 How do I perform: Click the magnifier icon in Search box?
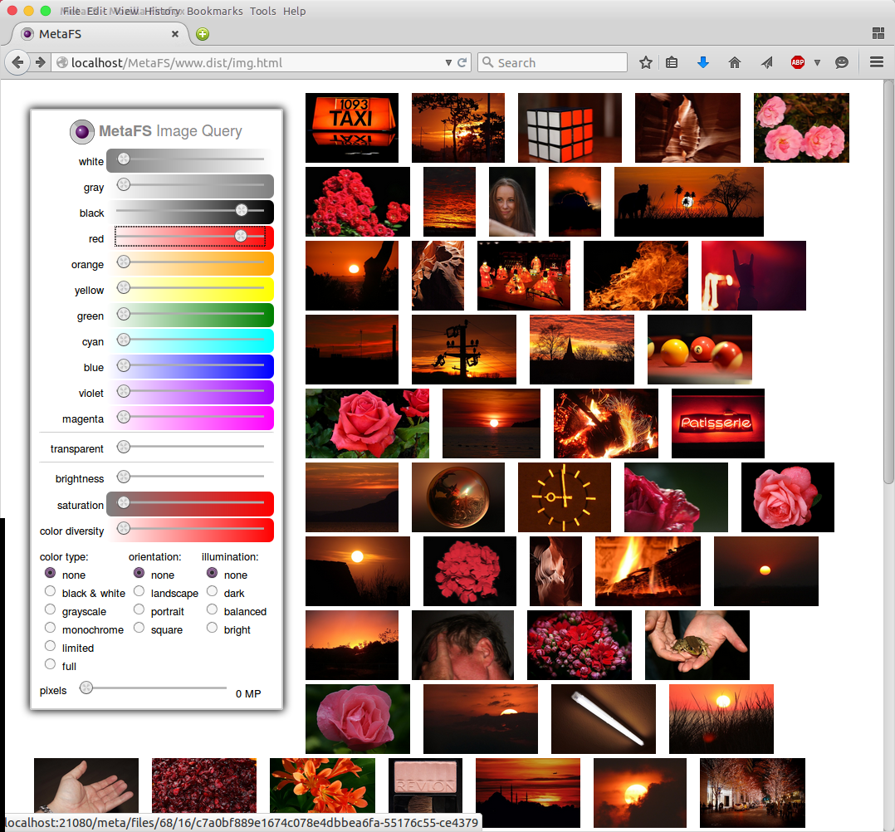click(x=487, y=62)
